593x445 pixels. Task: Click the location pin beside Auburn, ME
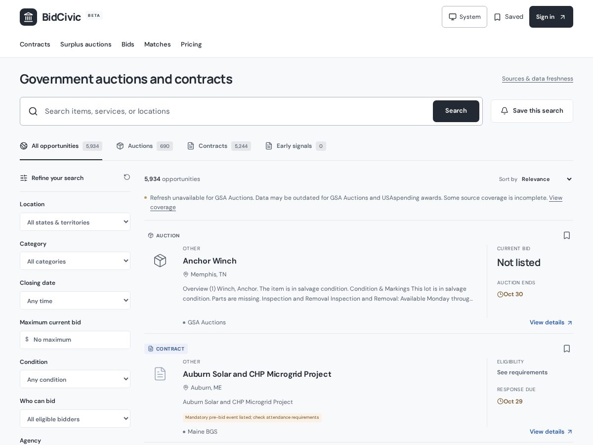[186, 388]
